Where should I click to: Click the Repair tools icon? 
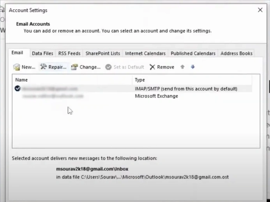tap(43, 67)
